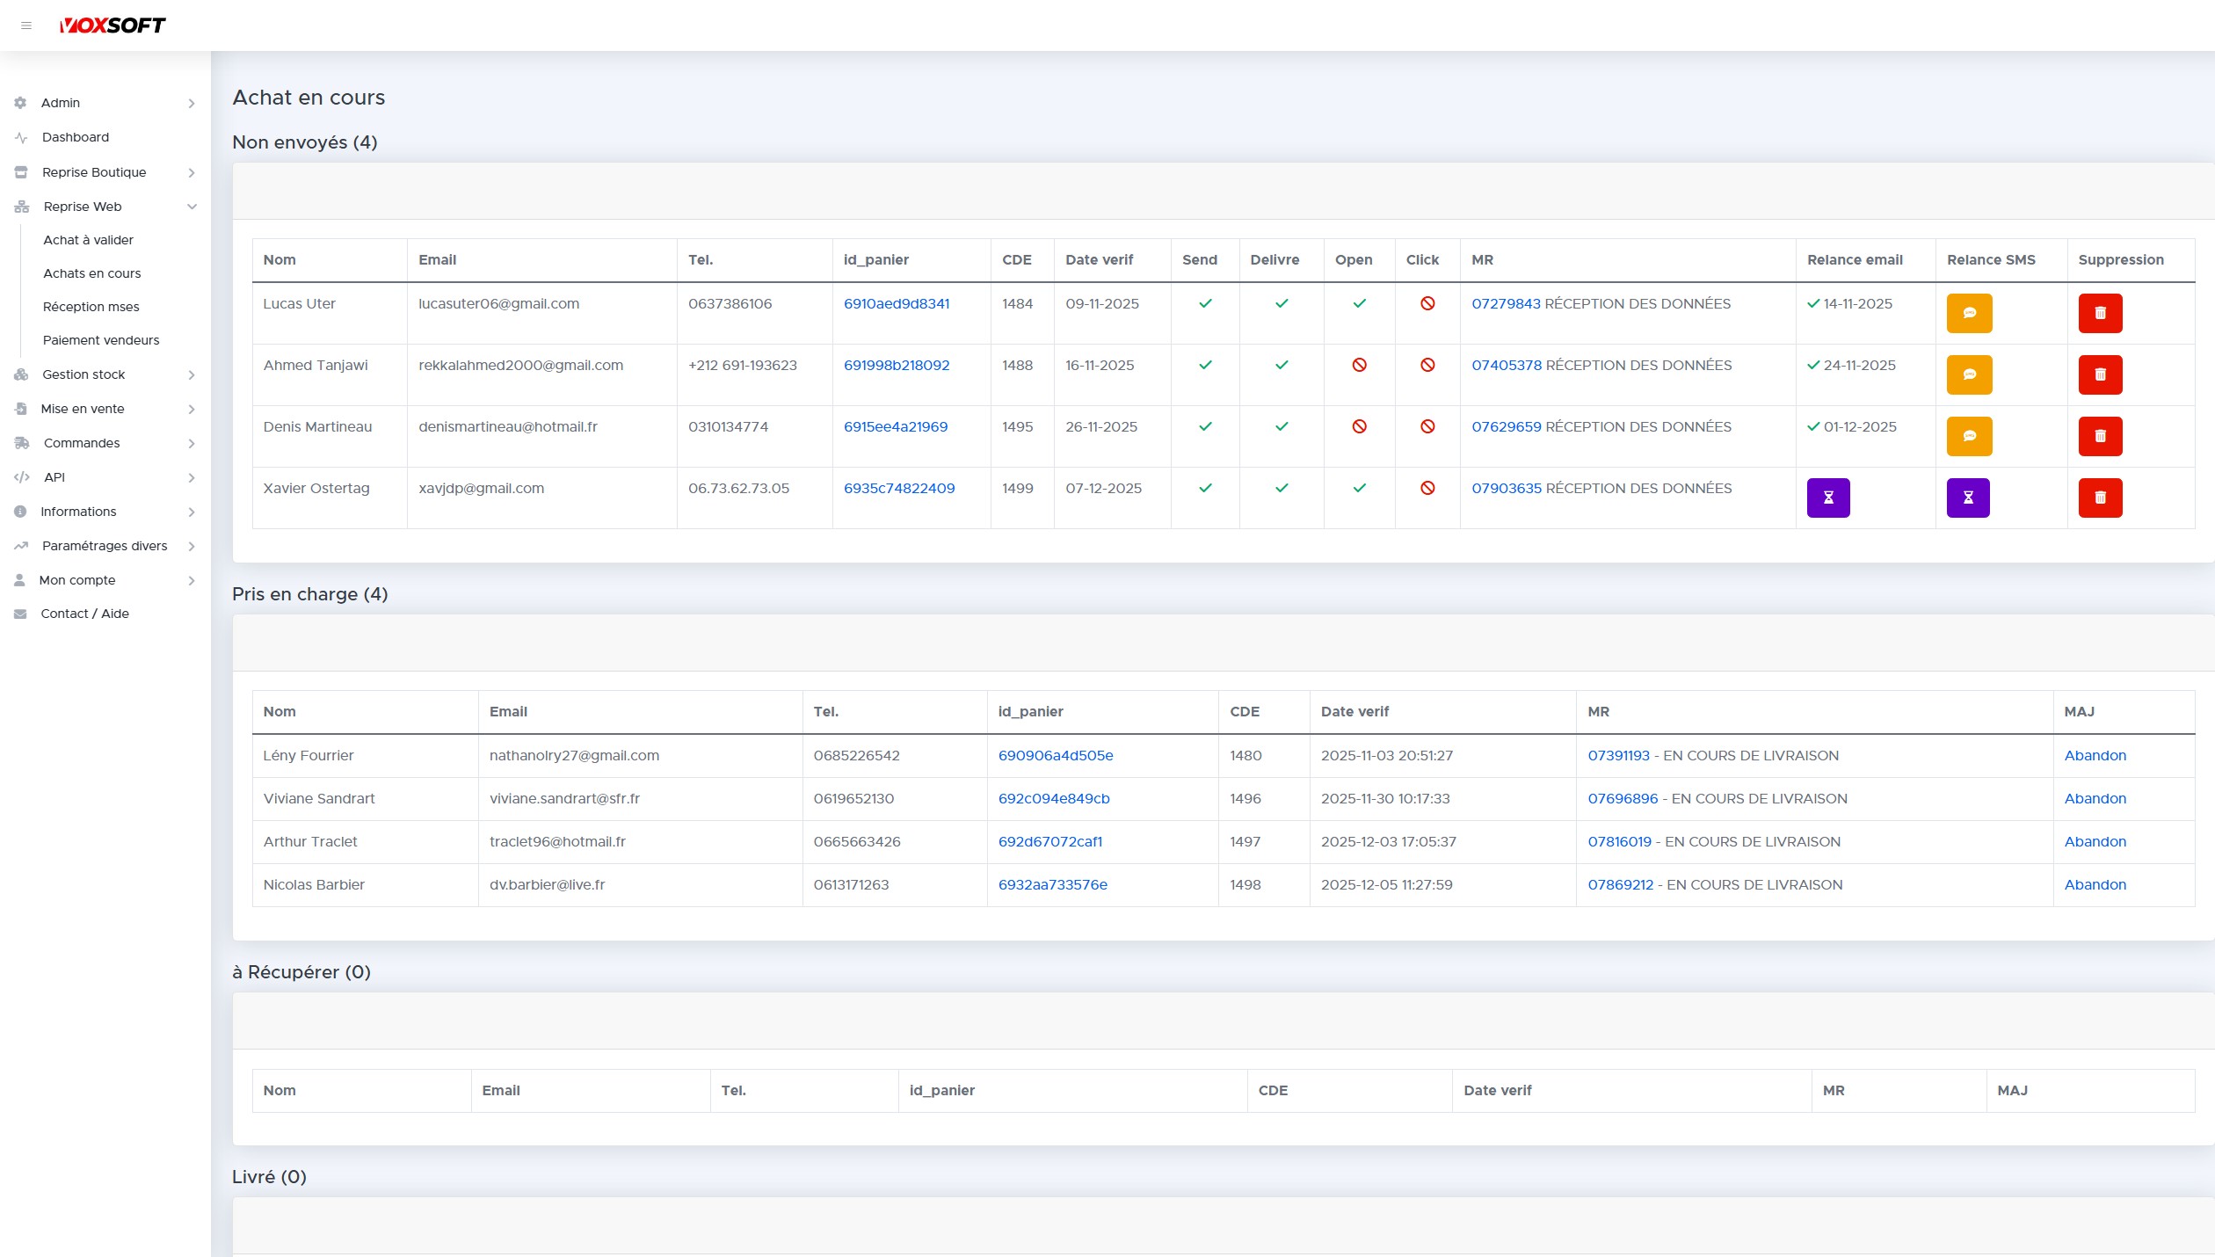Open MR tracking link 07391193
The height and width of the screenshot is (1257, 2215).
coord(1618,755)
